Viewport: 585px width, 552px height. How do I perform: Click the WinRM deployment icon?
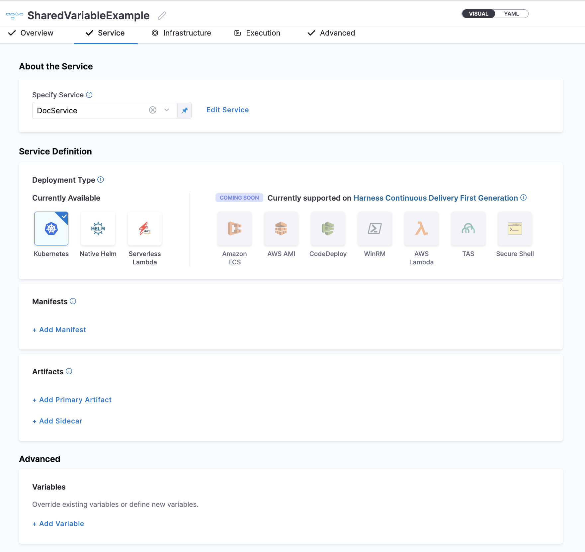[375, 229]
